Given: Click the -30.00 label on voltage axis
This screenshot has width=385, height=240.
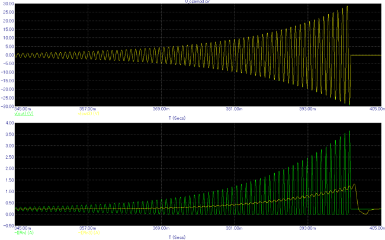Looking at the screenshot, I should 8,106.
